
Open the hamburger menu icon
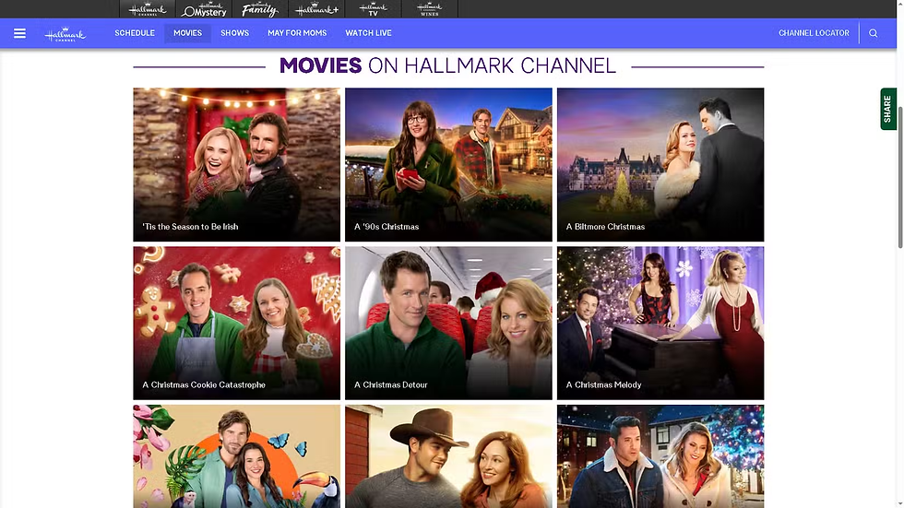(x=19, y=33)
